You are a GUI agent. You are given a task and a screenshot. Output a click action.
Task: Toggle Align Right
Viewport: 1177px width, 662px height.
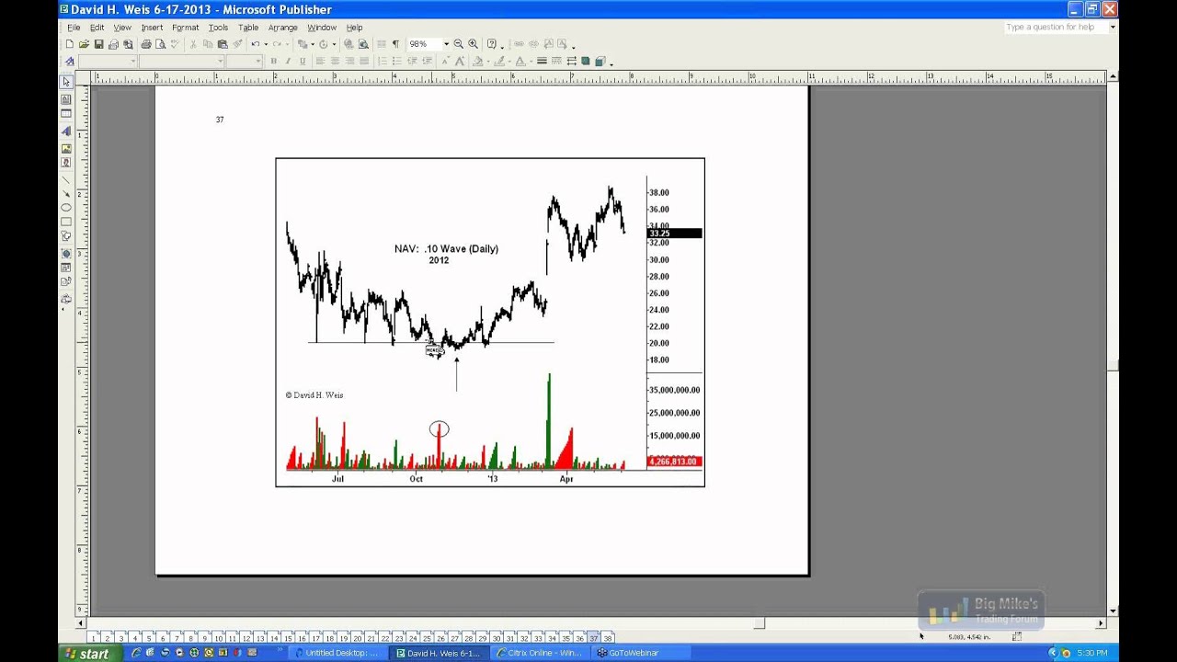click(x=349, y=62)
